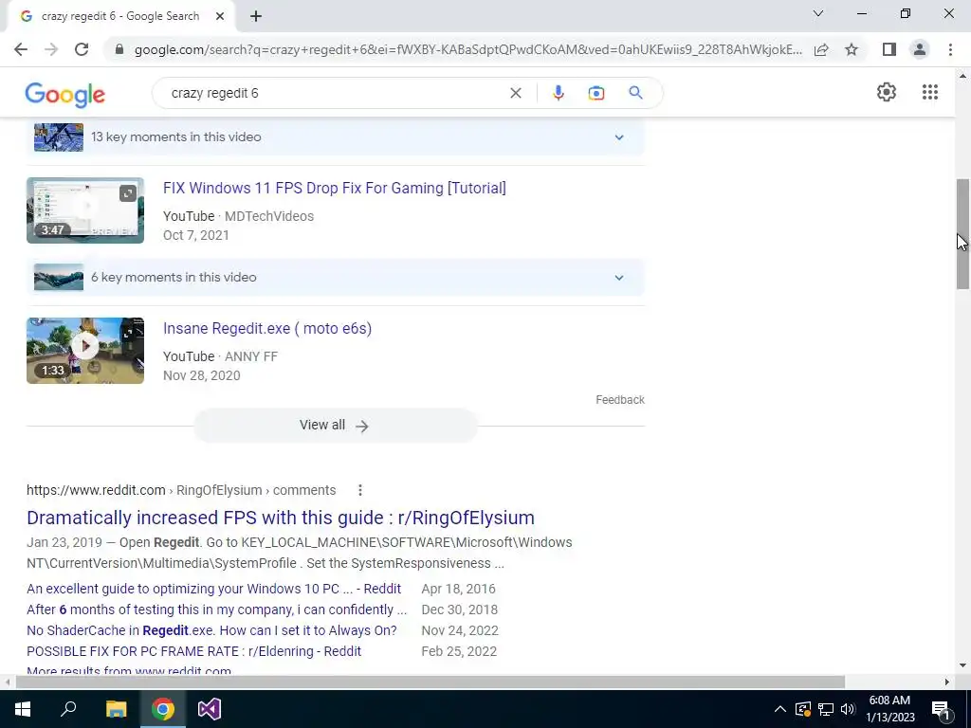The image size is (971, 728).
Task: Open After 6 months of testing link
Action: (217, 610)
